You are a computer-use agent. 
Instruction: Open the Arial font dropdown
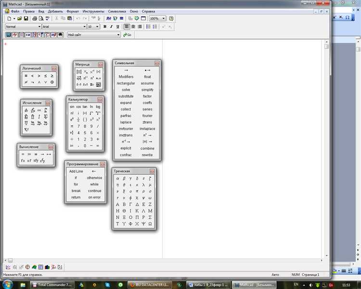(85, 26)
